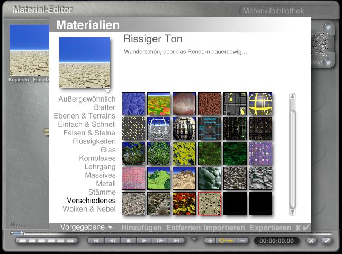Pick the pink woven fabric material
This screenshot has width=342, height=254.
133,178
